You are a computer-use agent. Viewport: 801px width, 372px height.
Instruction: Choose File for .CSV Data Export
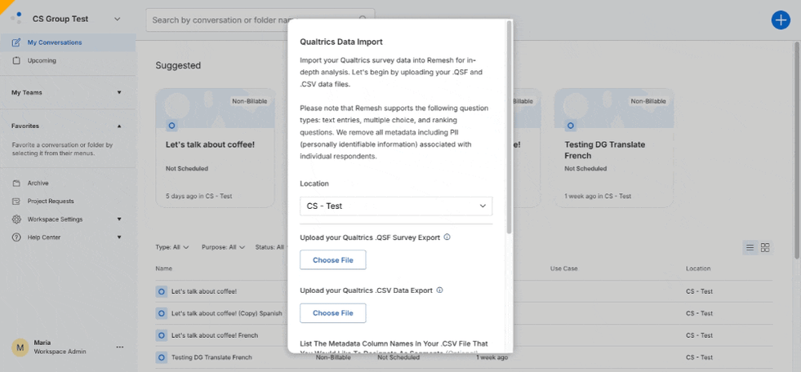click(x=332, y=312)
